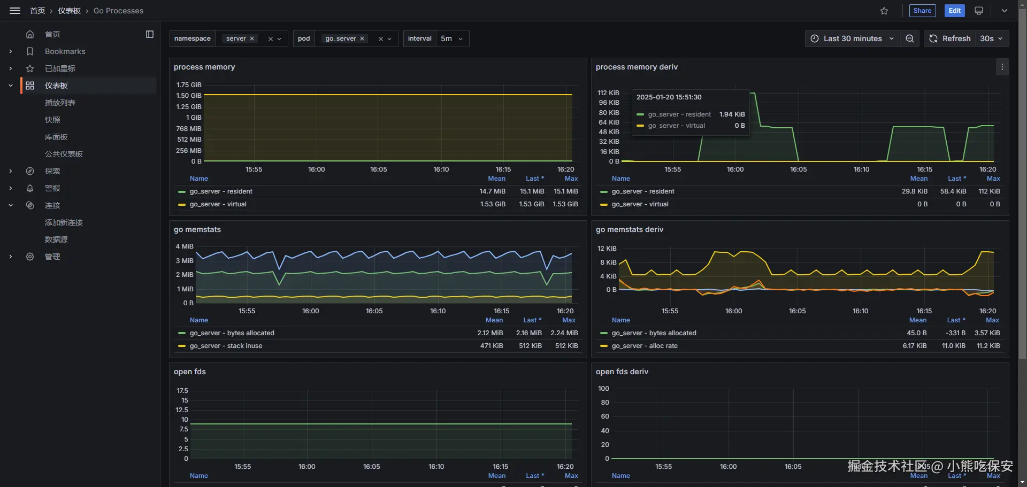Open the Last 30 minutes time picker
Viewport: 1027px width, 487px height.
tap(852, 38)
